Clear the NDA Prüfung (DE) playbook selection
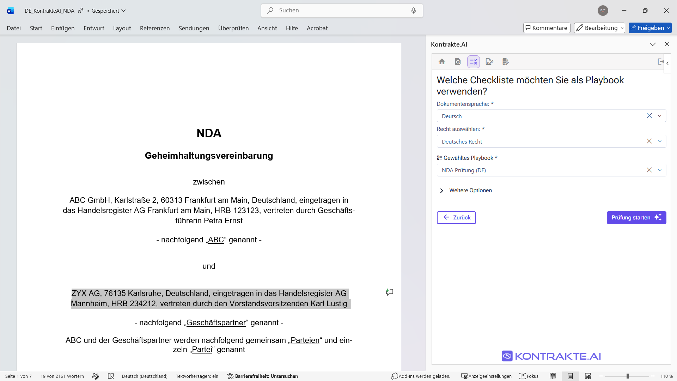Image resolution: width=677 pixels, height=381 pixels. click(x=649, y=170)
